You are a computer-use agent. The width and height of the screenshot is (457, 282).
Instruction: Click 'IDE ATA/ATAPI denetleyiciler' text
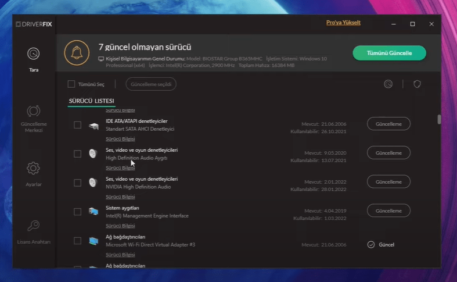[136, 121]
